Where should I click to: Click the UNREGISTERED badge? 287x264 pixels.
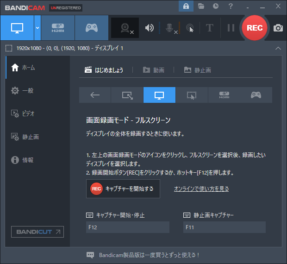pyautogui.click(x=66, y=8)
